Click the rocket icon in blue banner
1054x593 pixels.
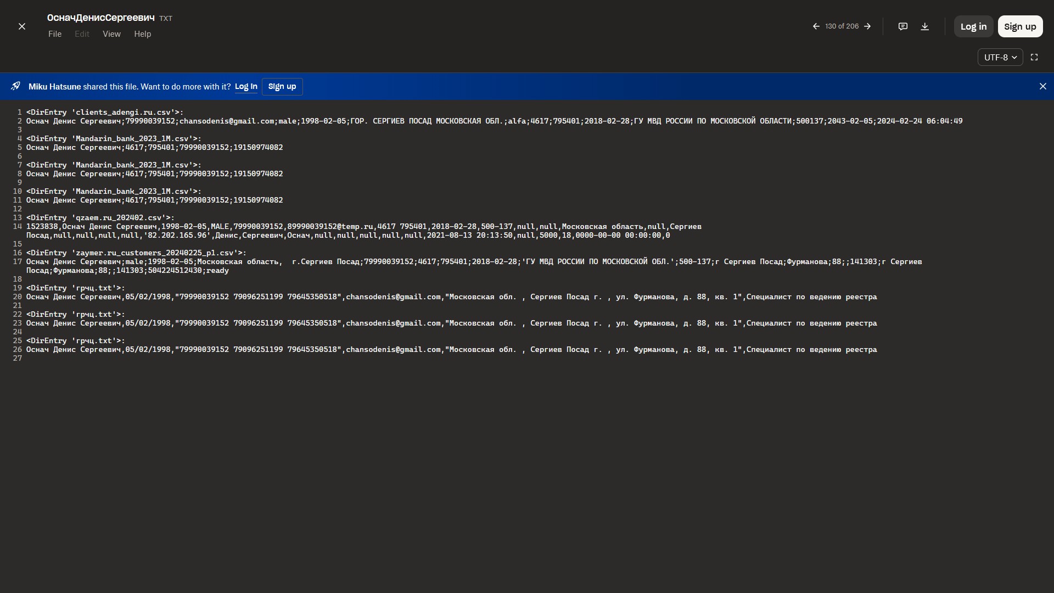[15, 86]
